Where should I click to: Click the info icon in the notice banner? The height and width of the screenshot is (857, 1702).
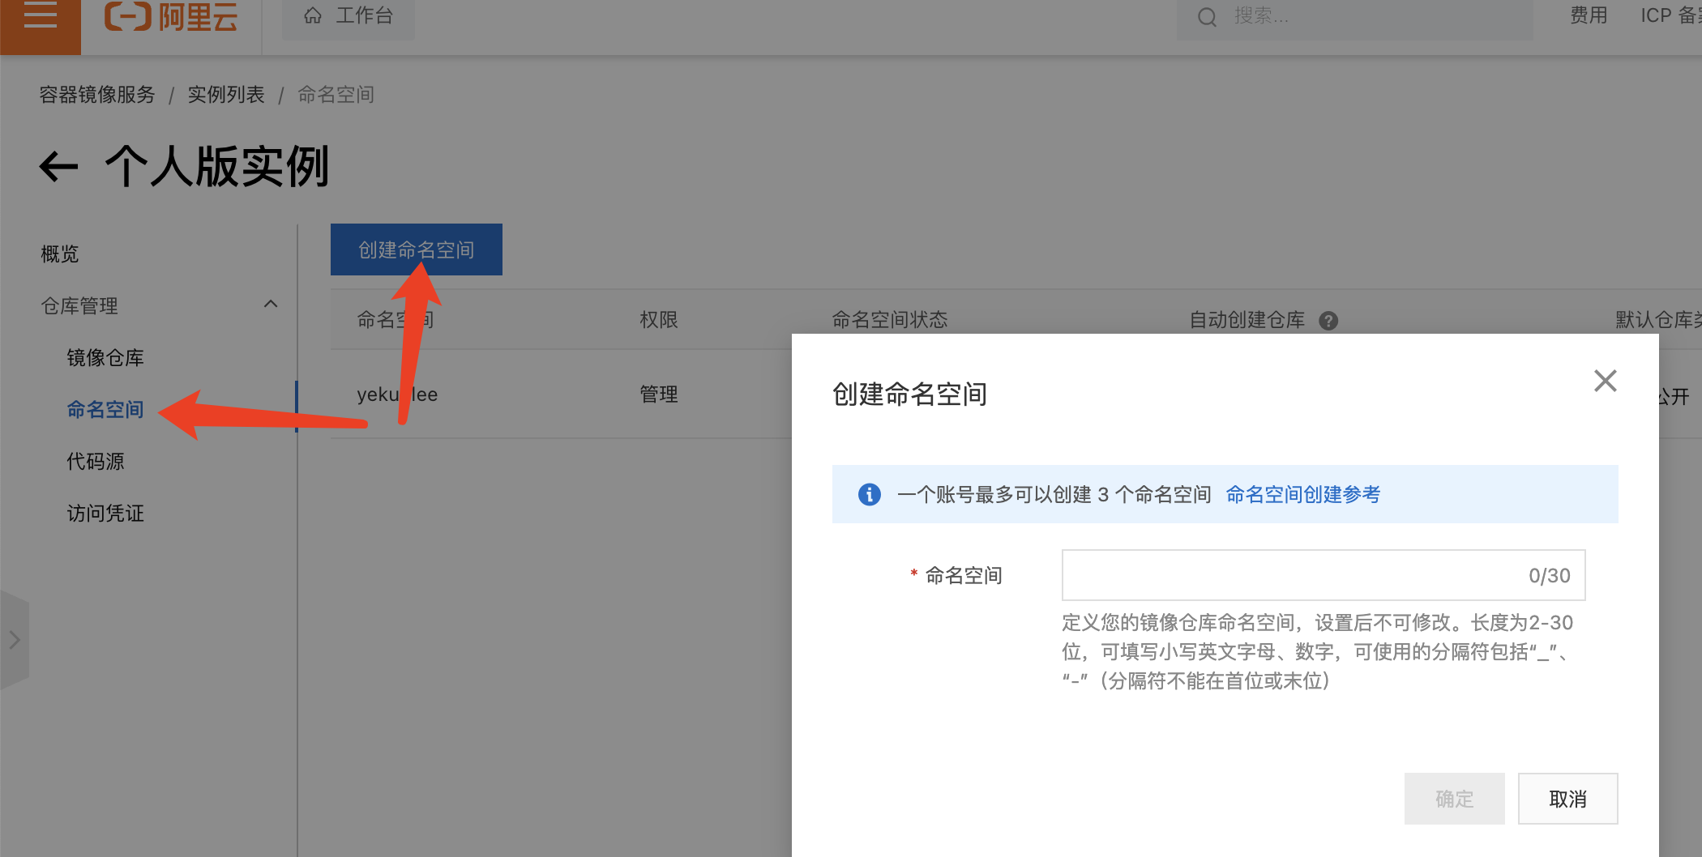coord(869,494)
